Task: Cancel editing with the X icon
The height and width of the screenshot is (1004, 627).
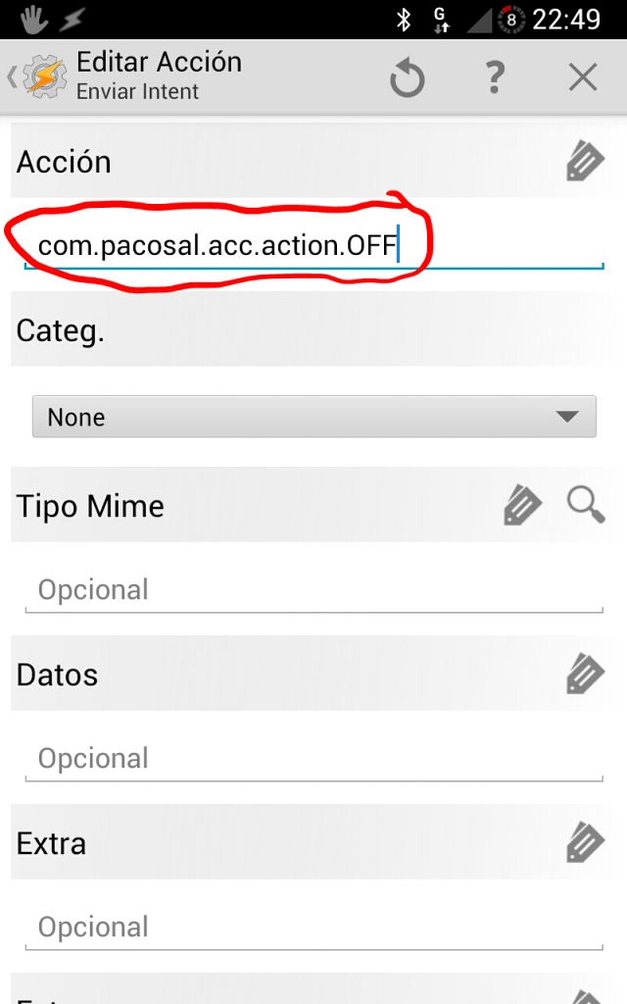Action: click(x=583, y=77)
